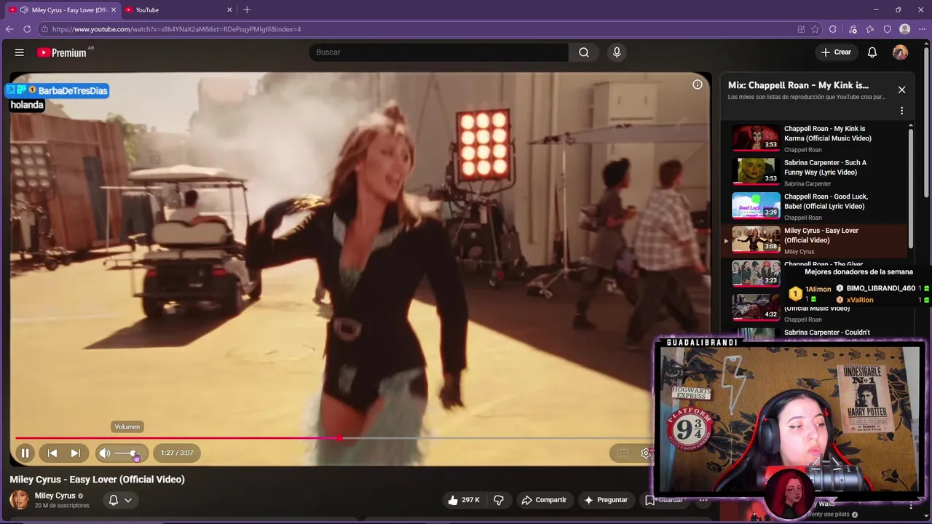This screenshot has width=932, height=524.
Task: Open browser shield security icon
Action: (887, 29)
